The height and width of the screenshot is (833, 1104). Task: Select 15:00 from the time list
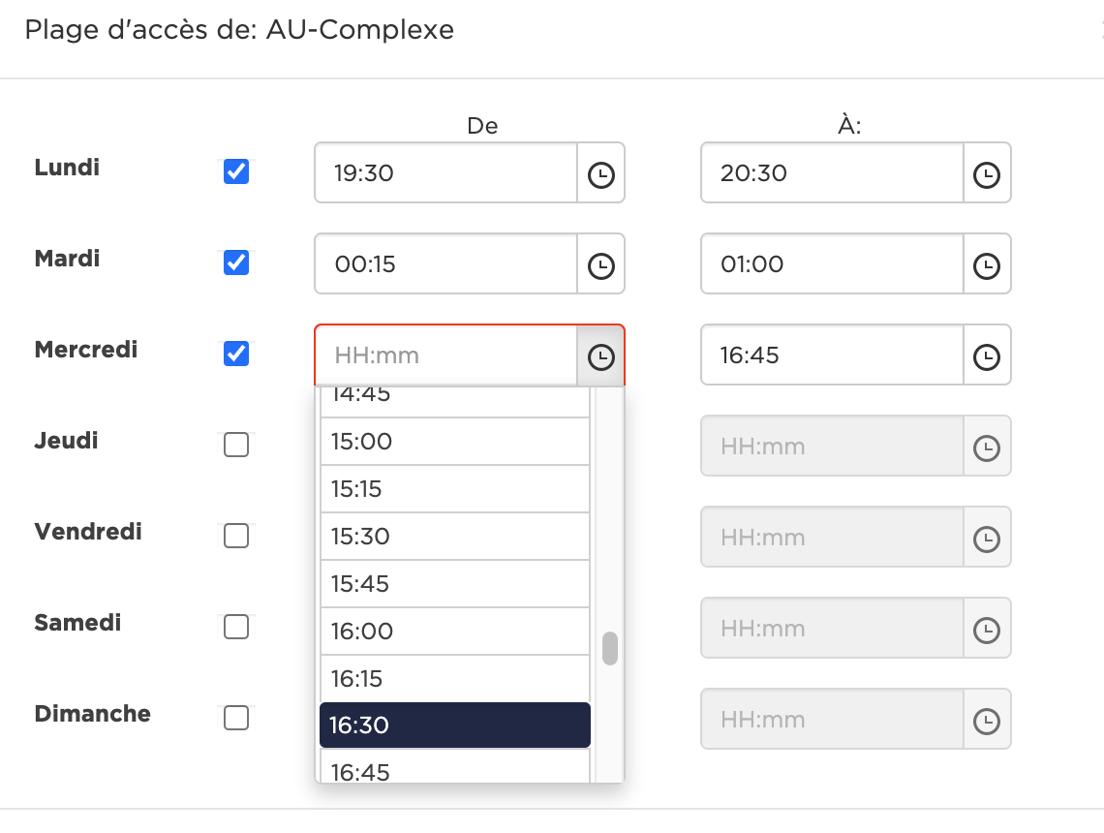pos(454,442)
